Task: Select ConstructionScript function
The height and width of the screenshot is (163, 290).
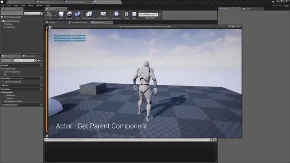Action: (13, 81)
